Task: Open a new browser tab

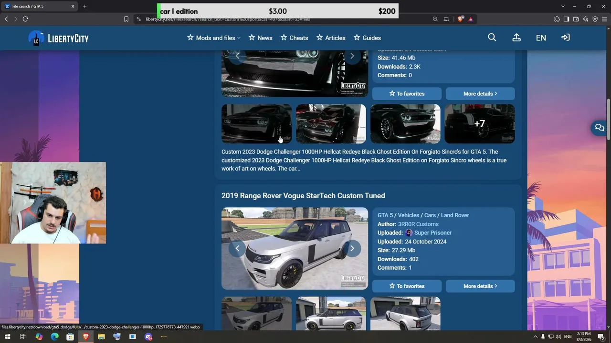Action: [84, 6]
